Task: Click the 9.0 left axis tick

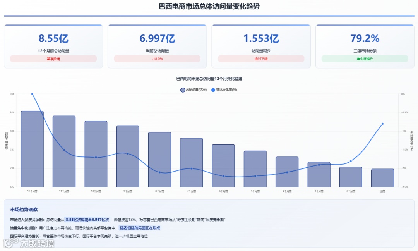Action: (12, 94)
